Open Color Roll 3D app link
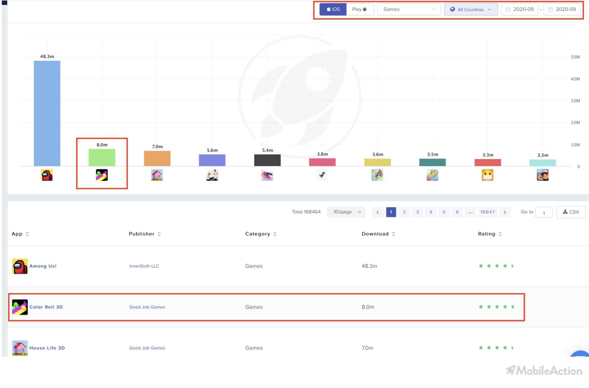The height and width of the screenshot is (388, 589). 46,307
